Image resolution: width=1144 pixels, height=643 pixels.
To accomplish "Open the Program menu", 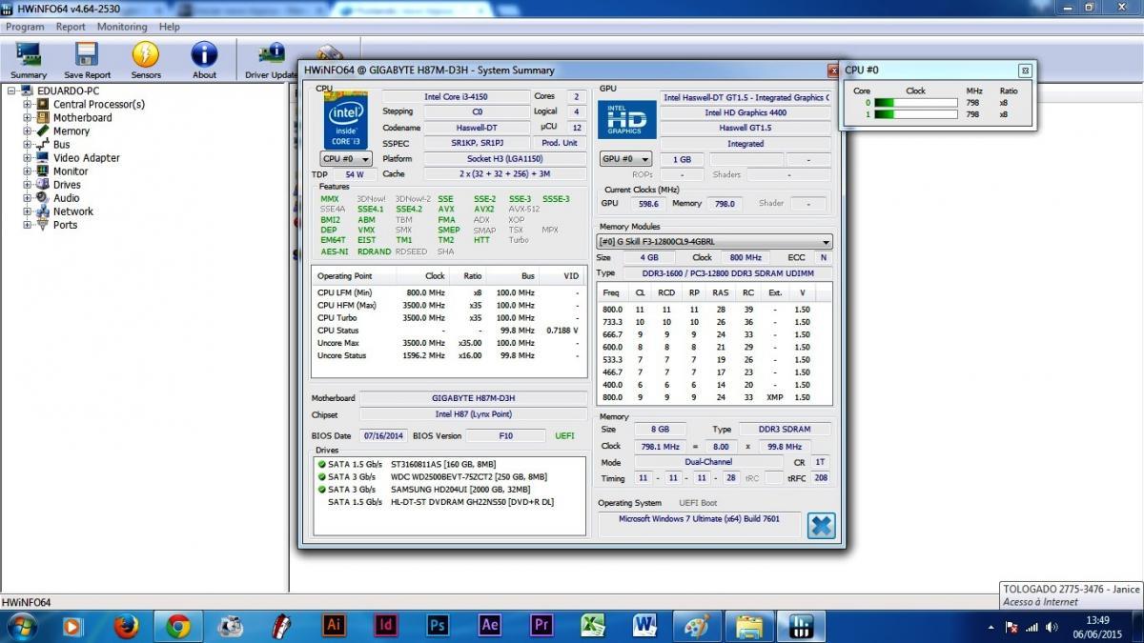I will (25, 27).
